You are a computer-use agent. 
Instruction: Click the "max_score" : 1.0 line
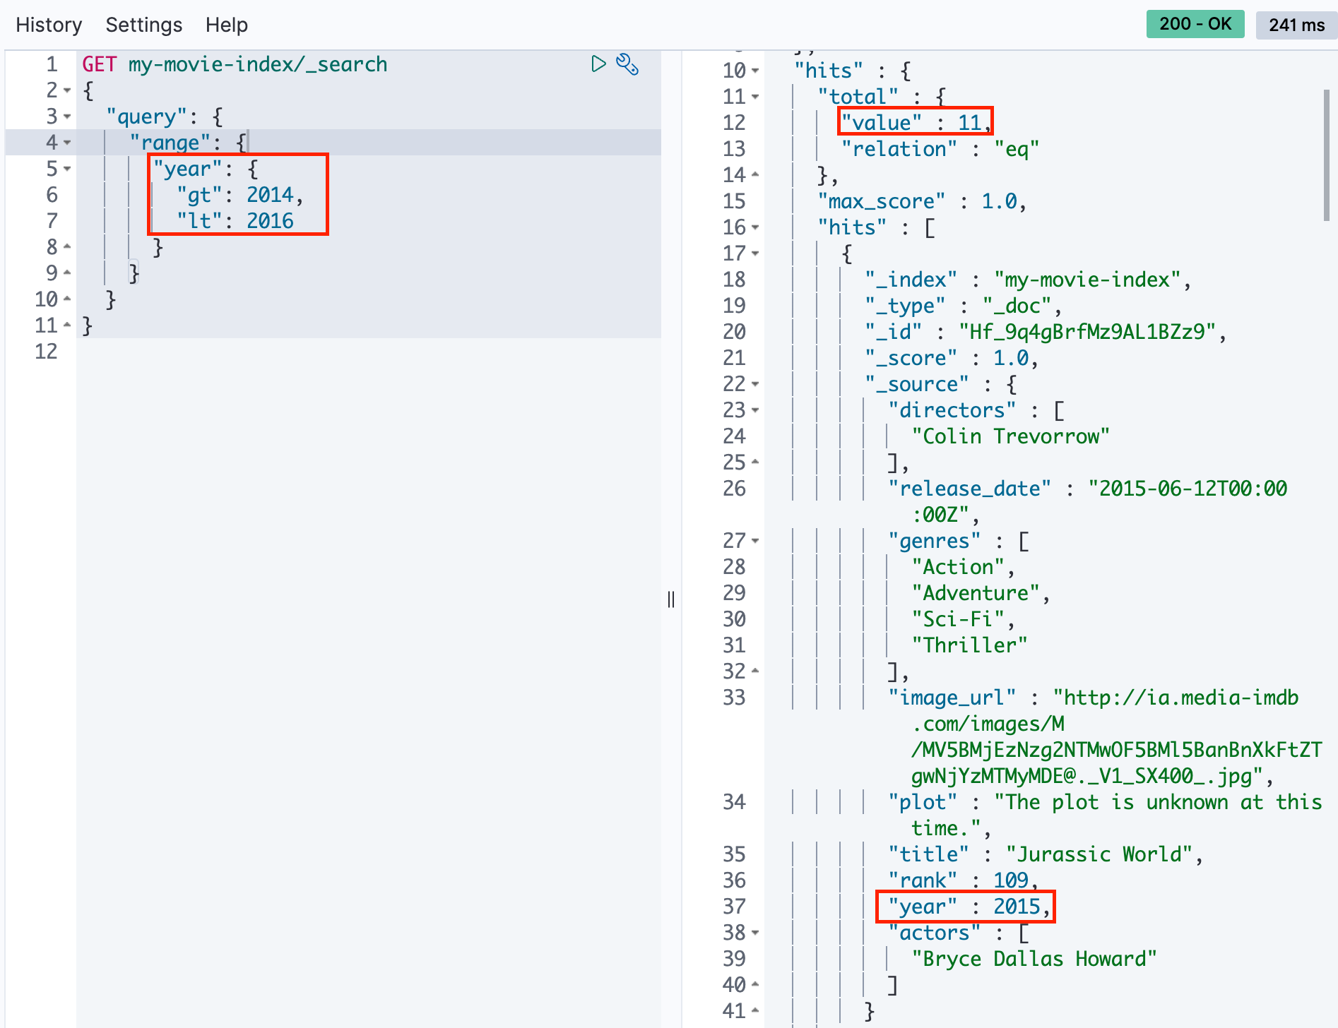922,201
